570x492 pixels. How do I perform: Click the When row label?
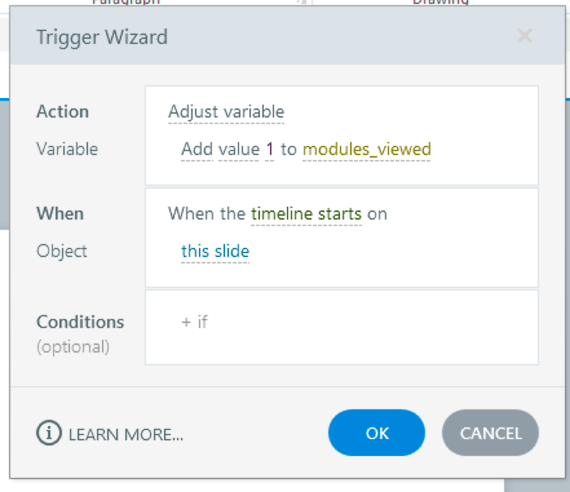pos(60,214)
